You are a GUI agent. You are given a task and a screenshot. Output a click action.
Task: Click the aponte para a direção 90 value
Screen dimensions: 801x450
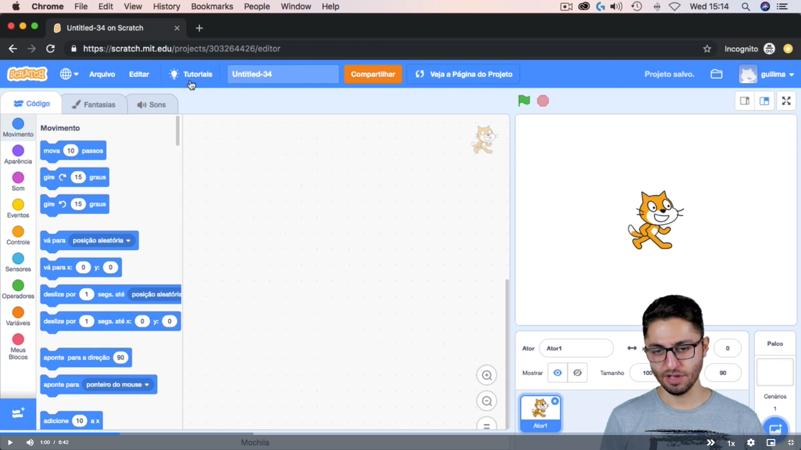click(121, 357)
